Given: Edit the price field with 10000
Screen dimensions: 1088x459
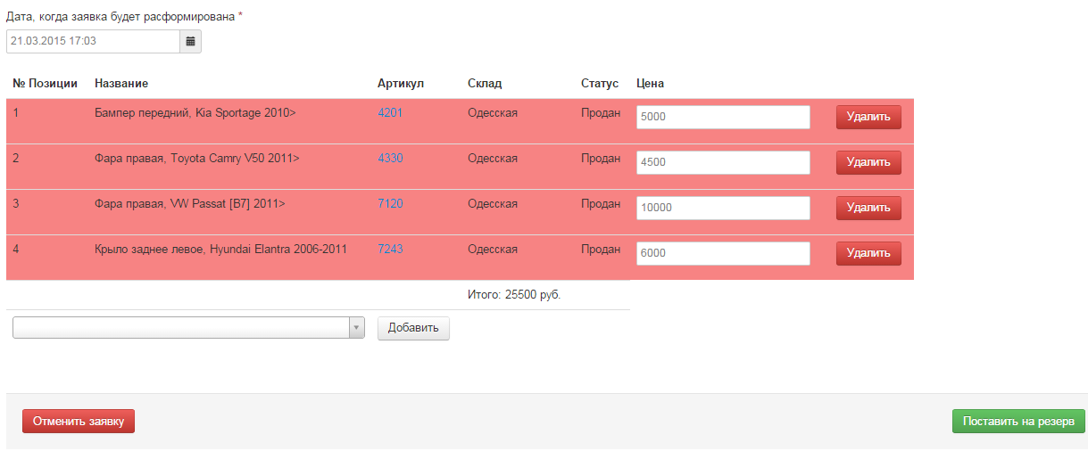Looking at the screenshot, I should [x=723, y=208].
